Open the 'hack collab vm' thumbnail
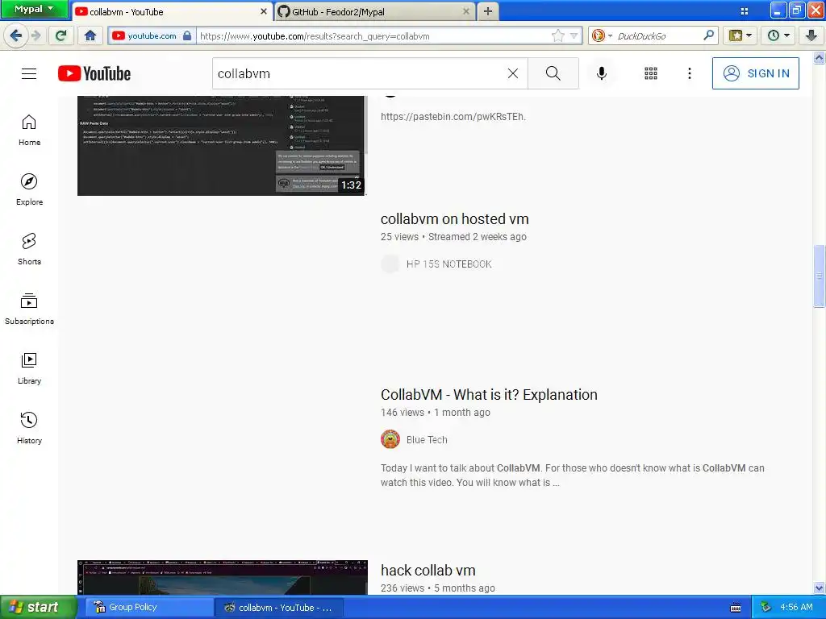The width and height of the screenshot is (826, 619). coord(223,577)
